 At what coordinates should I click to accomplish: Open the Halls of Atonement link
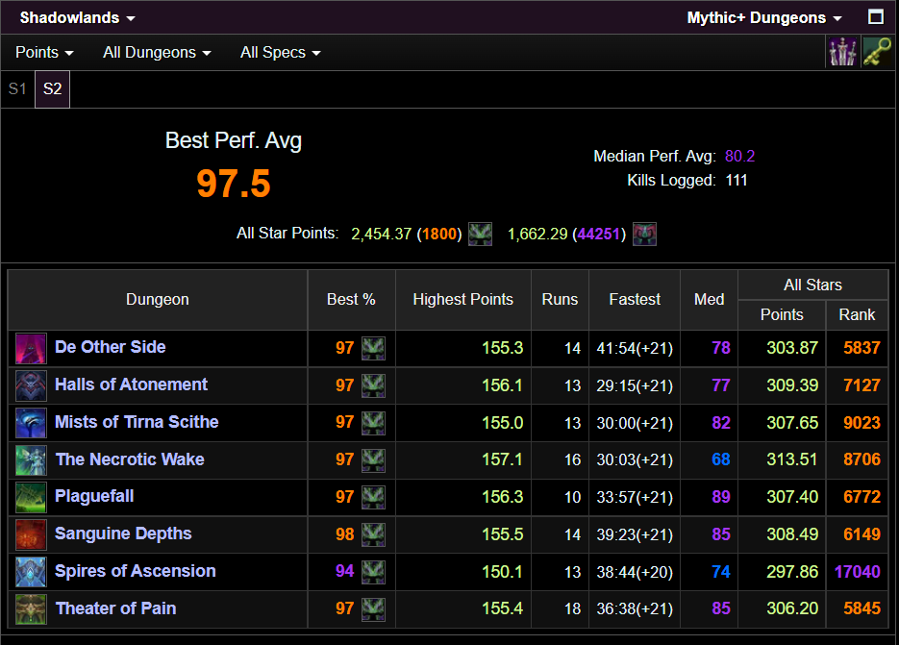coord(132,385)
